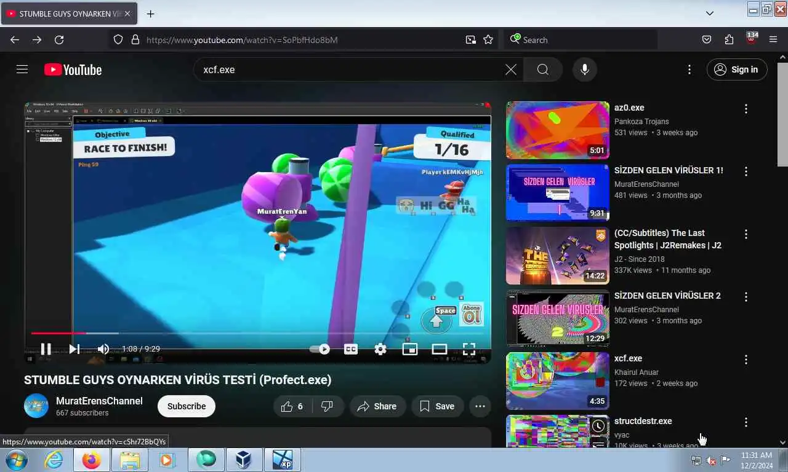Open the Pocket save icon
This screenshot has width=788, height=472.
click(x=707, y=39)
